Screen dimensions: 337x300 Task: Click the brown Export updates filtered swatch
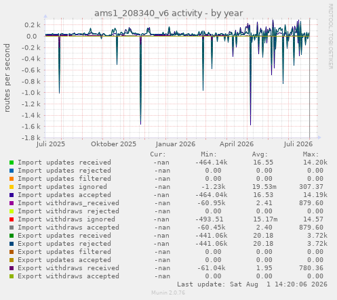pos(12,252)
